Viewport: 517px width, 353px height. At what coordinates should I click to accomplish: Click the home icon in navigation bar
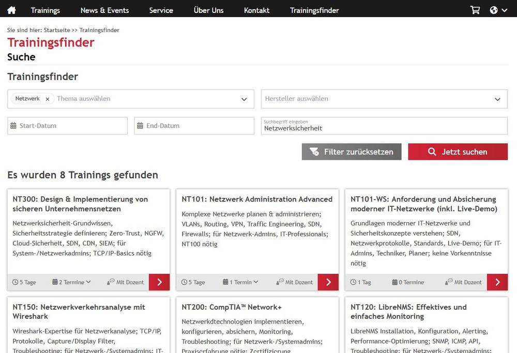click(11, 10)
